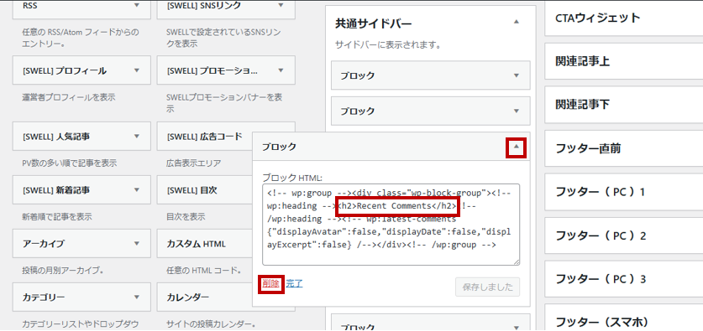Viewport: 703px width, 331px height.
Task: Click inside the ブロック HTML textarea
Action: tap(391, 225)
